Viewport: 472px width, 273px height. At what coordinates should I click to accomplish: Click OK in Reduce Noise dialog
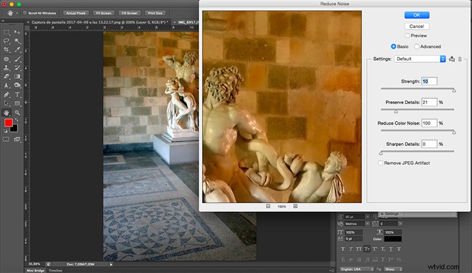tap(417, 15)
